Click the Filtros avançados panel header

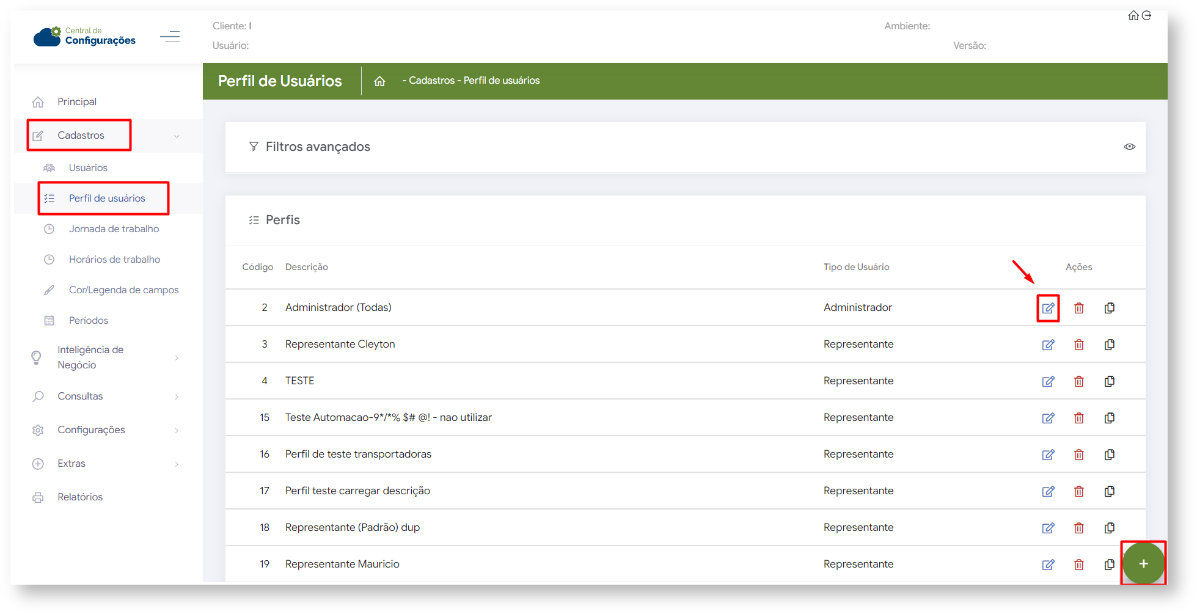[318, 147]
